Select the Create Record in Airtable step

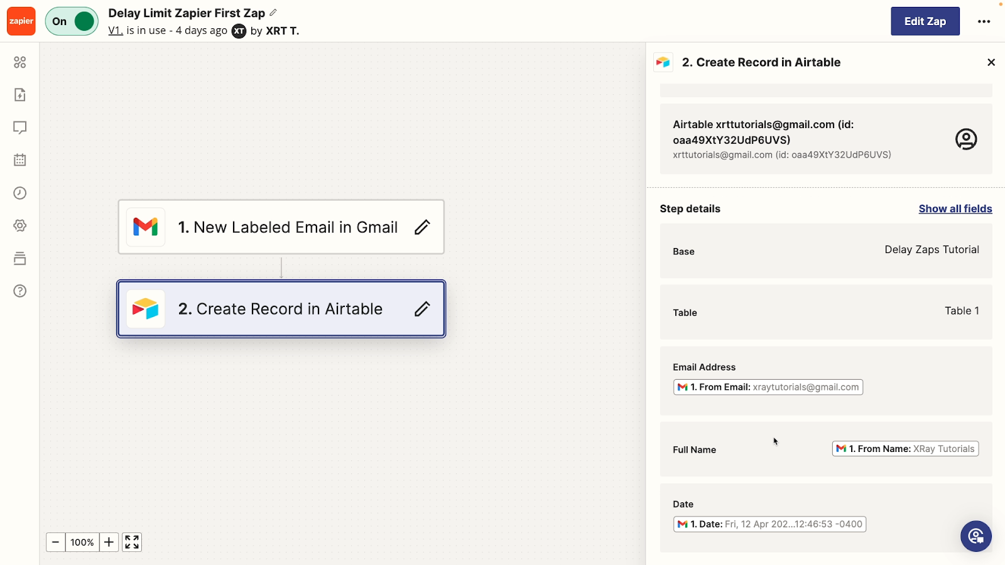point(281,309)
